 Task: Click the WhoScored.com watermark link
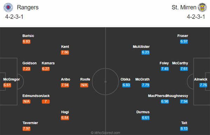point(105,133)
